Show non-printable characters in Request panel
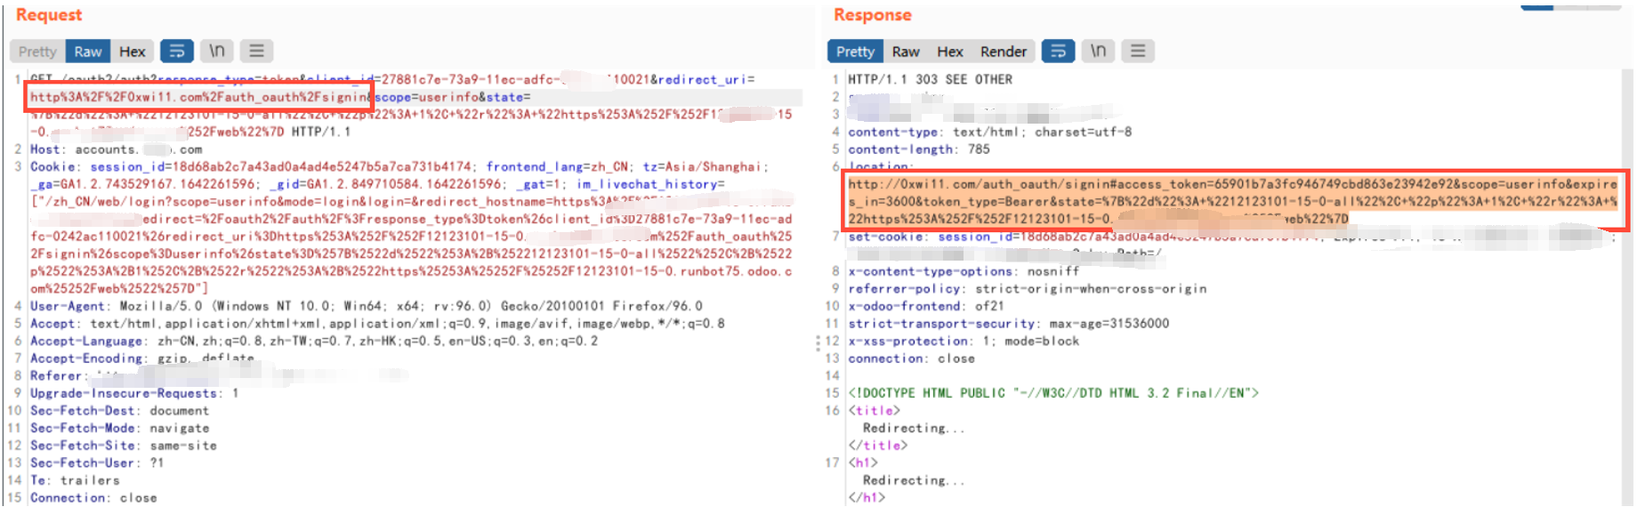 (217, 52)
